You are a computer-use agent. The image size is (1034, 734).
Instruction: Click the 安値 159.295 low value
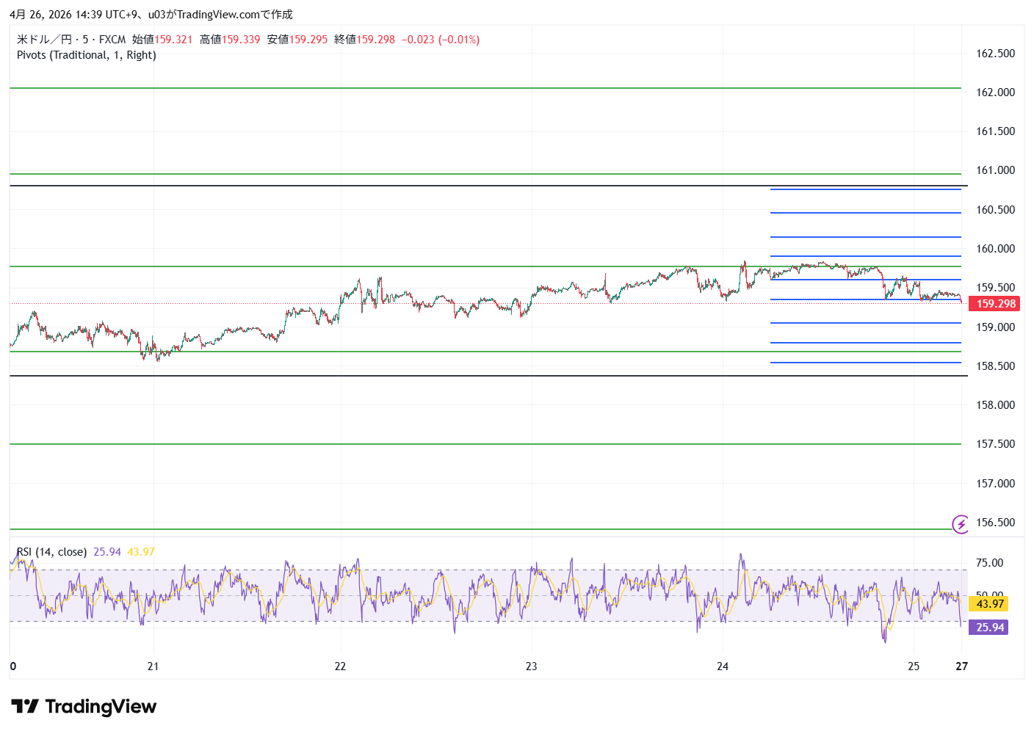(297, 40)
